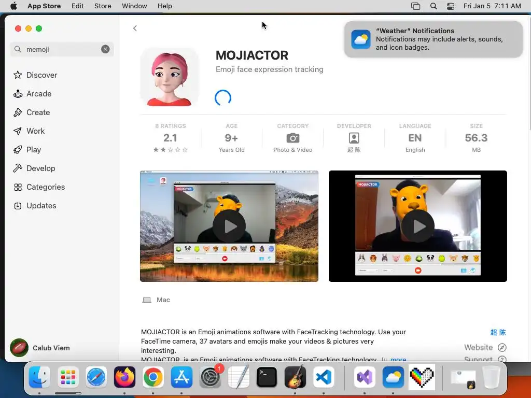This screenshot has height=398, width=531.
Task: Go to the Play section
Action: coord(34,150)
